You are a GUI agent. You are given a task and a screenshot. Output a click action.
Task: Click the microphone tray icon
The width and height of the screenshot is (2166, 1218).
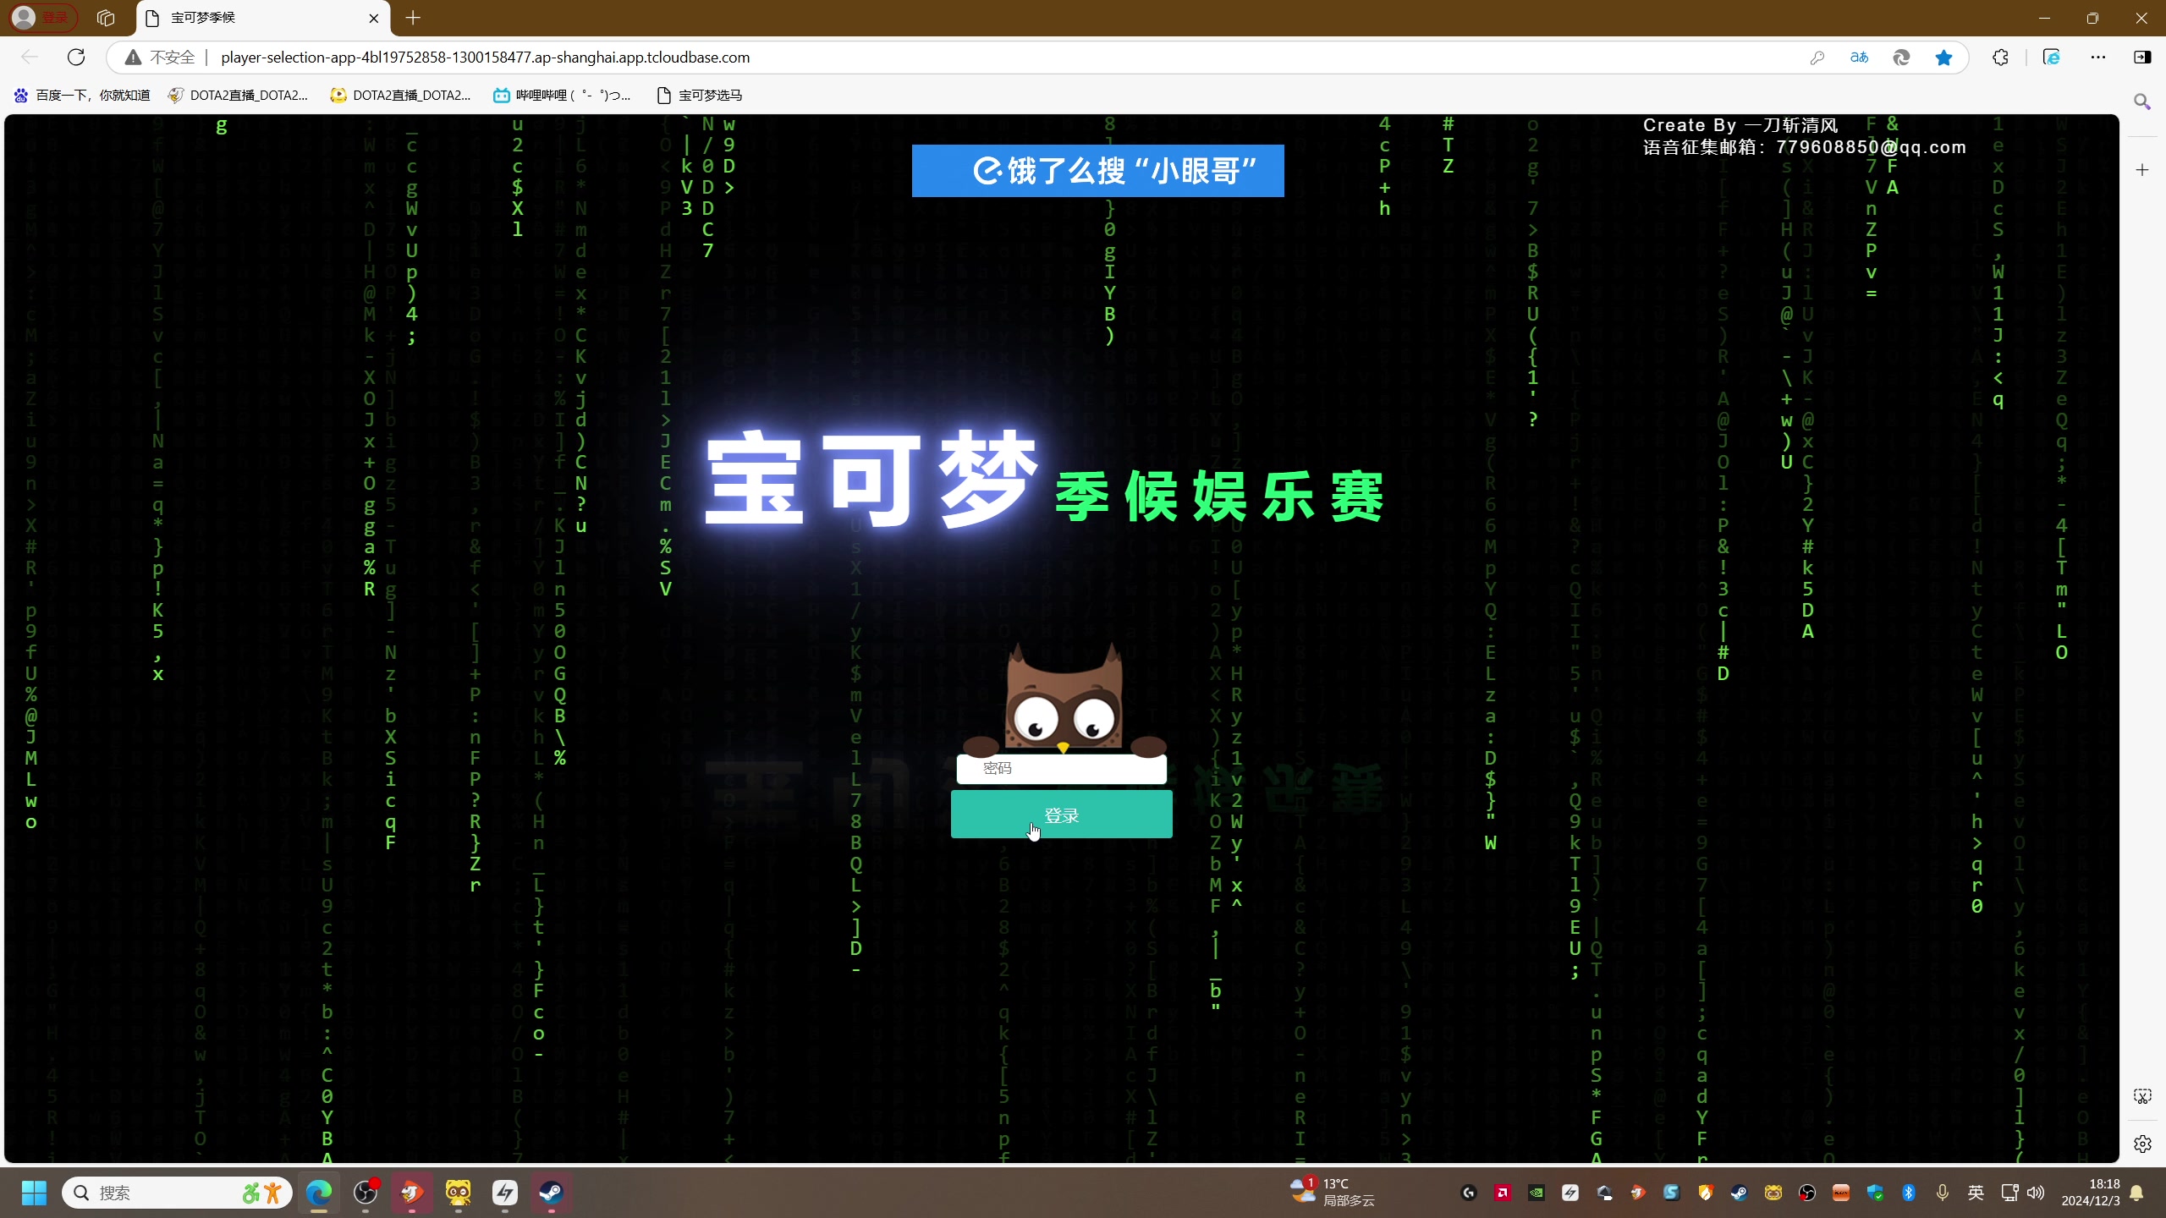1943,1193
